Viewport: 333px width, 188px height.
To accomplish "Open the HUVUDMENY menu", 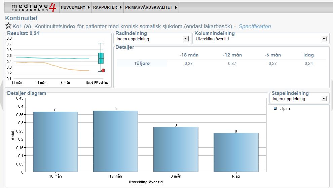I will tap(75, 7).
